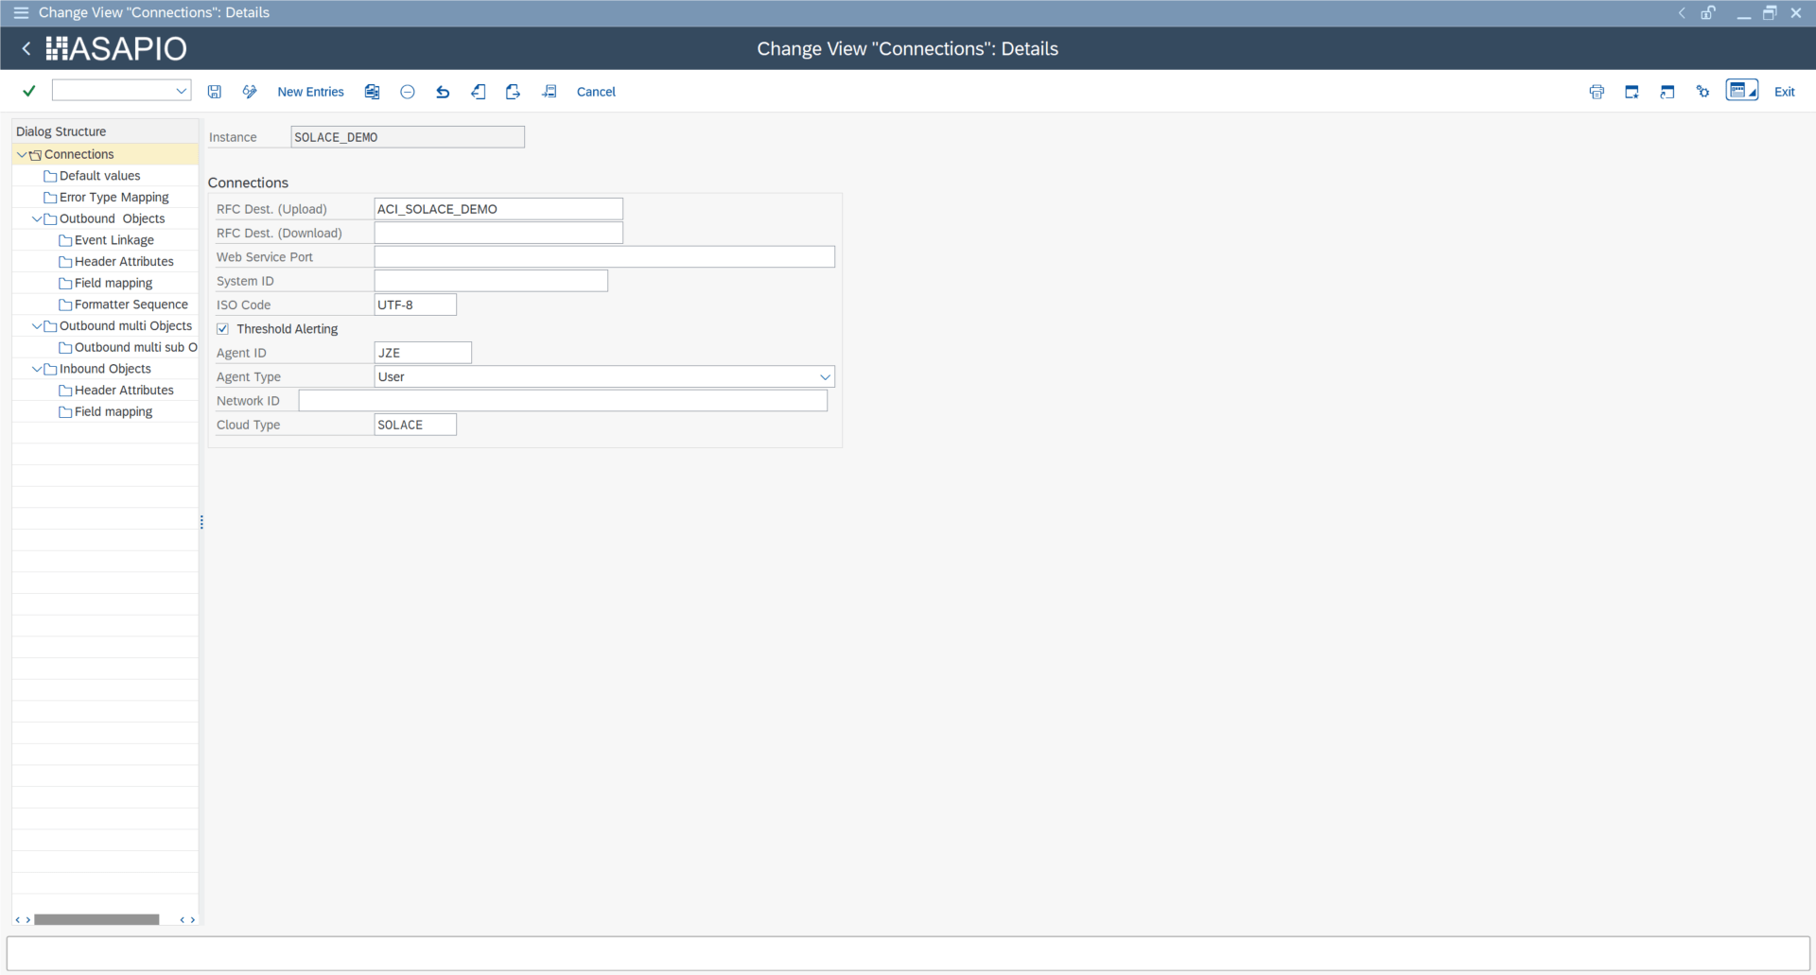Viewport: 1816px width, 975px height.
Task: Click the RFC Dest. (Download) field
Action: (498, 233)
